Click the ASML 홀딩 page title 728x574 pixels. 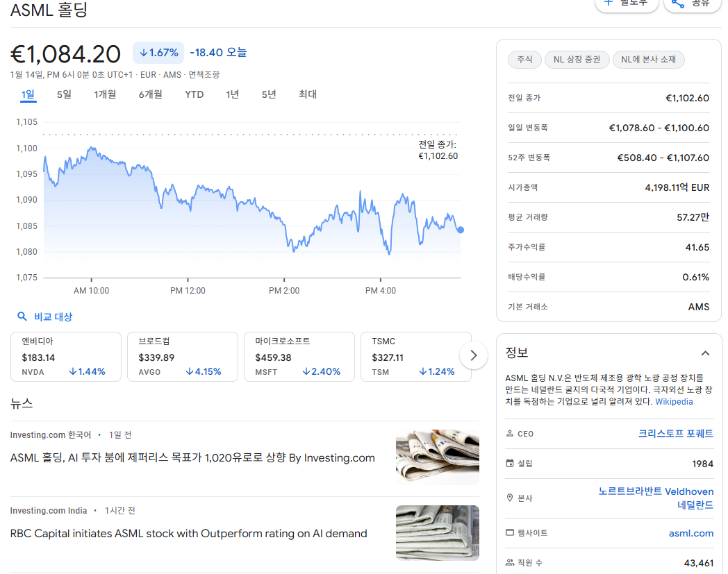49,10
